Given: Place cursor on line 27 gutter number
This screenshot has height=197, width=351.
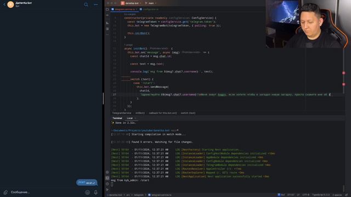Looking at the screenshot, I should (x=115, y=95).
